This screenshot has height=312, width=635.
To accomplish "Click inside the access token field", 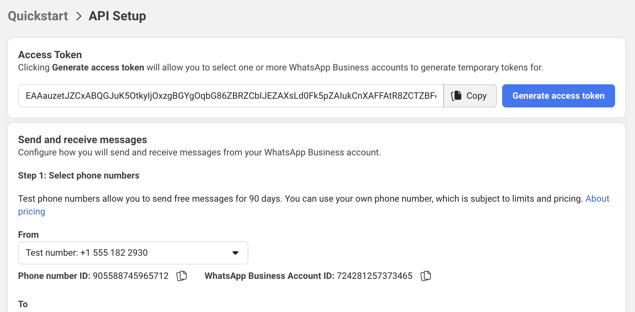I will [230, 96].
